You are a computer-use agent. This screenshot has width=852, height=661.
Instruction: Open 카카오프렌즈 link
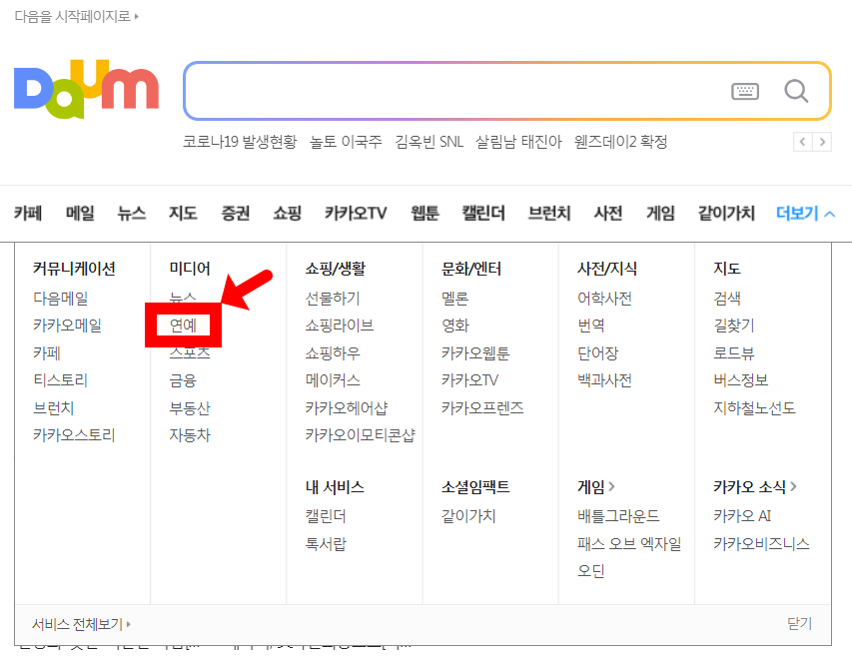point(482,408)
